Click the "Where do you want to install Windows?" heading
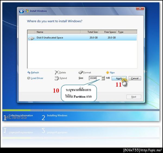The width and height of the screenshot is (163, 153). (55, 21)
